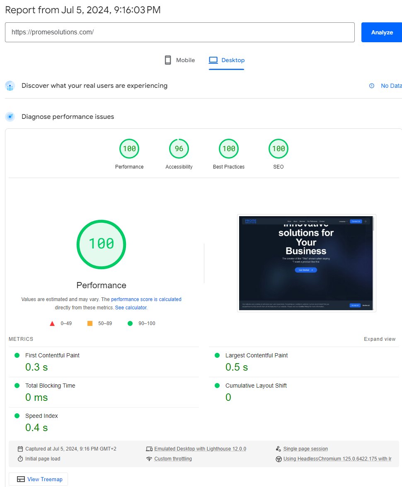402x487 pixels.
Task: Open the 'See calculator' link
Action: point(131,307)
